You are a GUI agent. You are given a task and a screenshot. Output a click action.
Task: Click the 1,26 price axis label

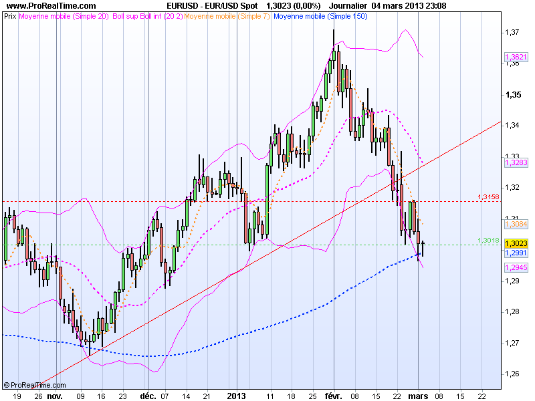(x=512, y=374)
